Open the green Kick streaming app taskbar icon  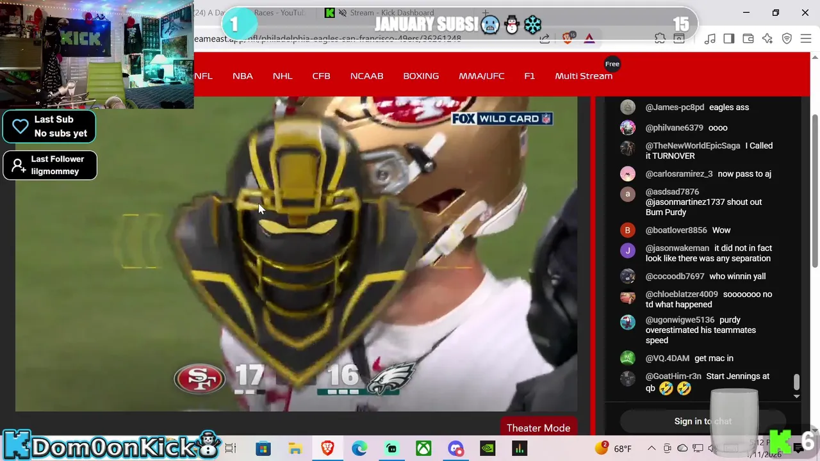[x=391, y=448]
